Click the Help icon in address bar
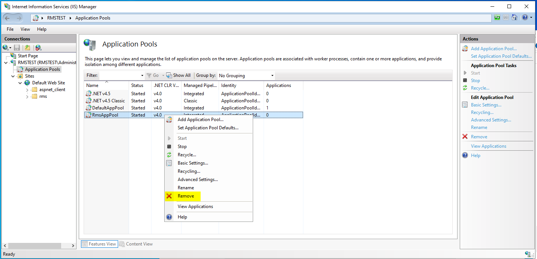The height and width of the screenshot is (259, 537). pos(525,18)
